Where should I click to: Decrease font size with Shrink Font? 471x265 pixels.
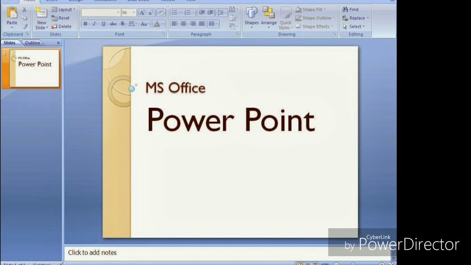click(x=151, y=13)
